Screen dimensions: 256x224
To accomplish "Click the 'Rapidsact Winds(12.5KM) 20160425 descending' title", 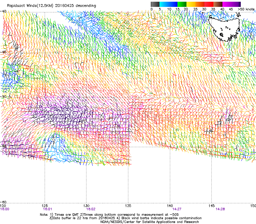I will [x=52, y=6].
